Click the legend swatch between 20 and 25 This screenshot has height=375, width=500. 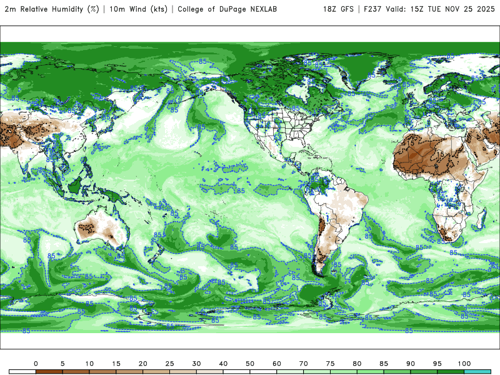click(156, 372)
